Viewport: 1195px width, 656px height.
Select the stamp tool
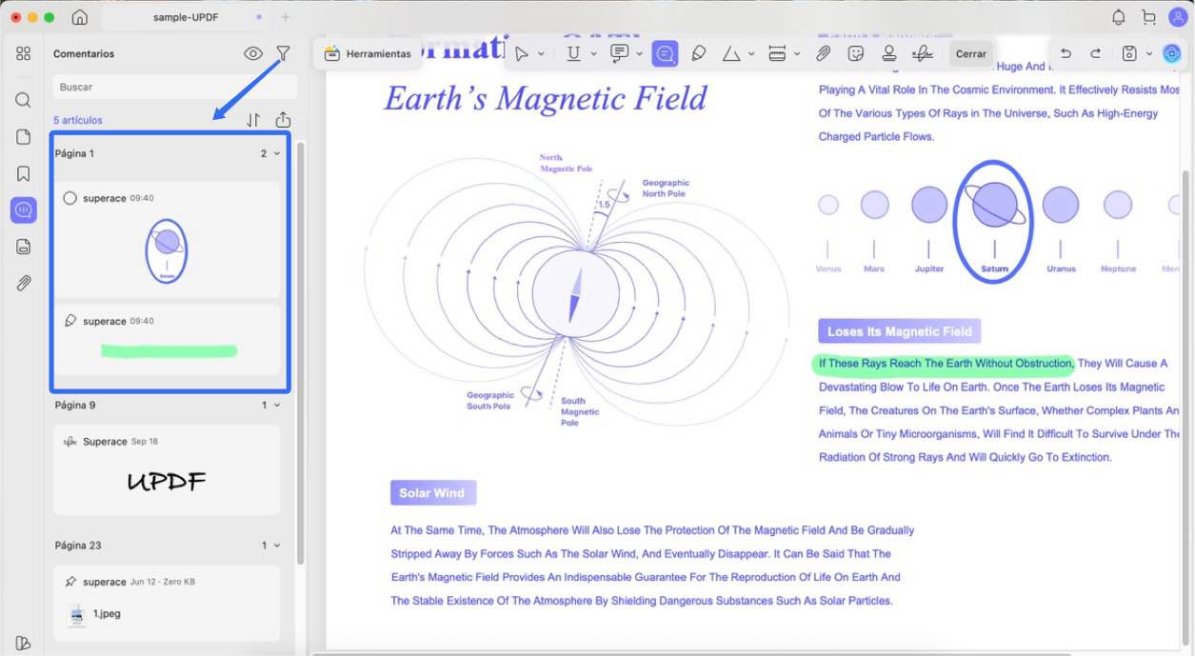point(888,54)
